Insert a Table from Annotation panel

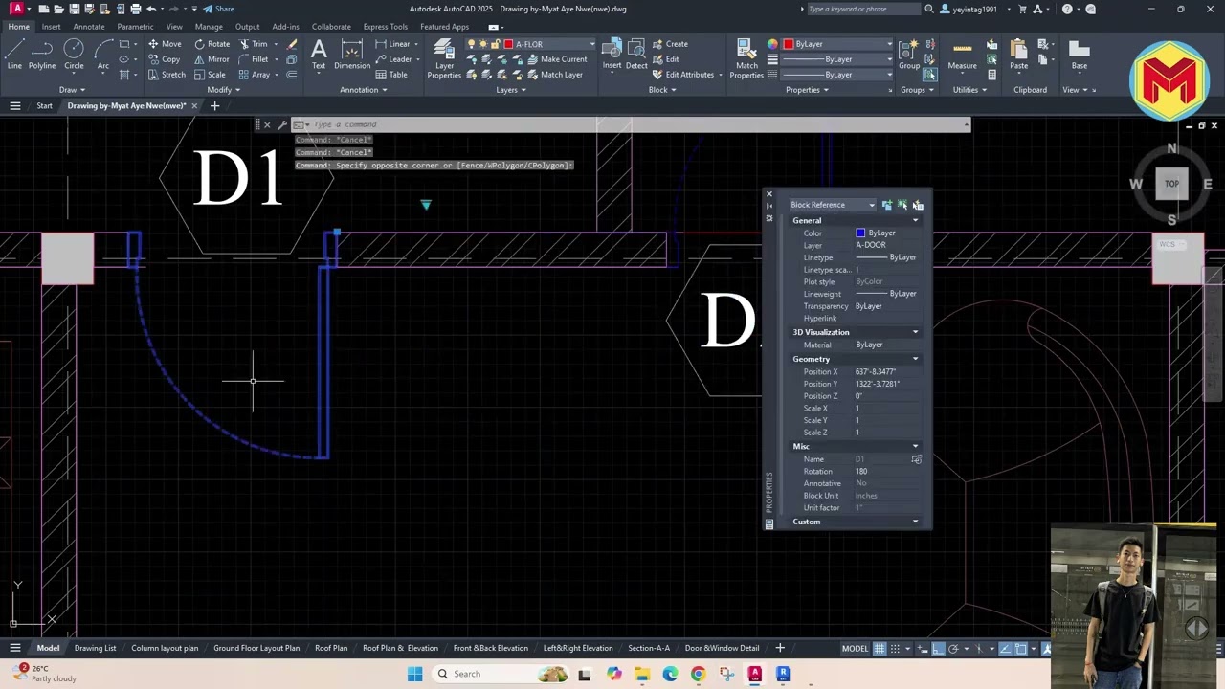tap(391, 75)
